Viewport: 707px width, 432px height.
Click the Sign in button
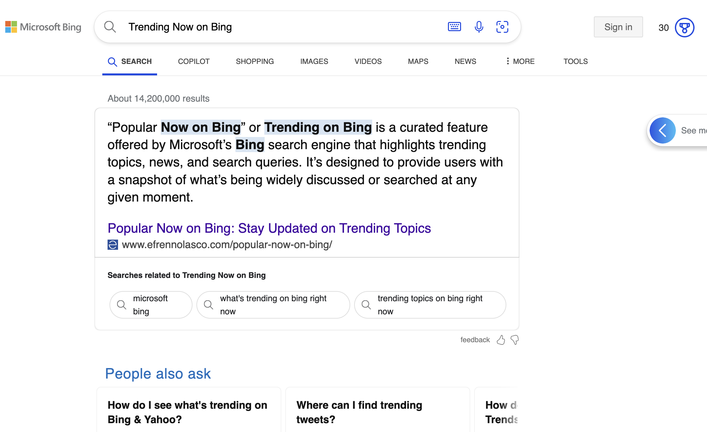pos(618,27)
